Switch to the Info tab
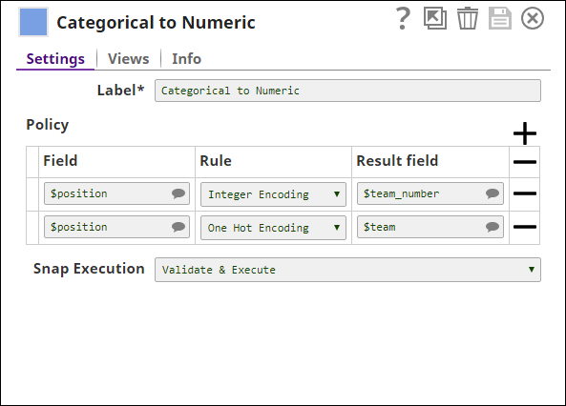 (x=186, y=59)
